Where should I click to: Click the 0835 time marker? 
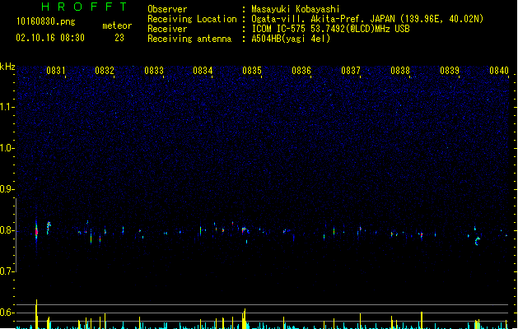pos(252,71)
